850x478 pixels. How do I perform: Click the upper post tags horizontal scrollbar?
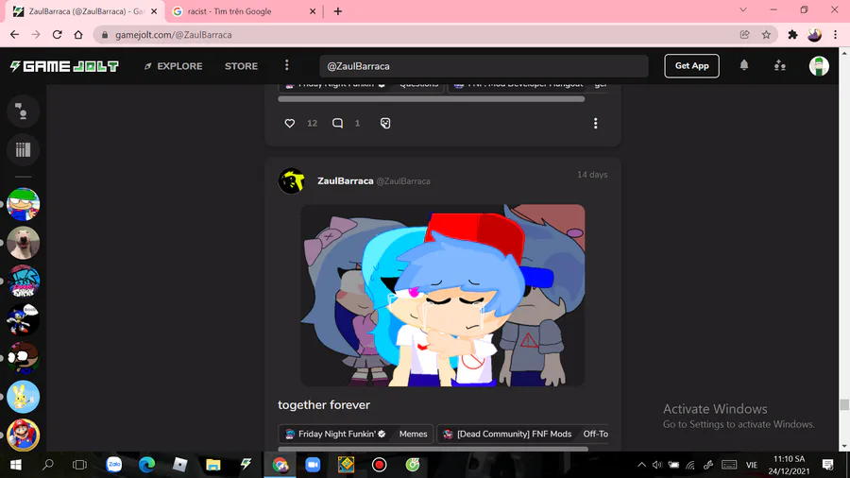(431, 99)
